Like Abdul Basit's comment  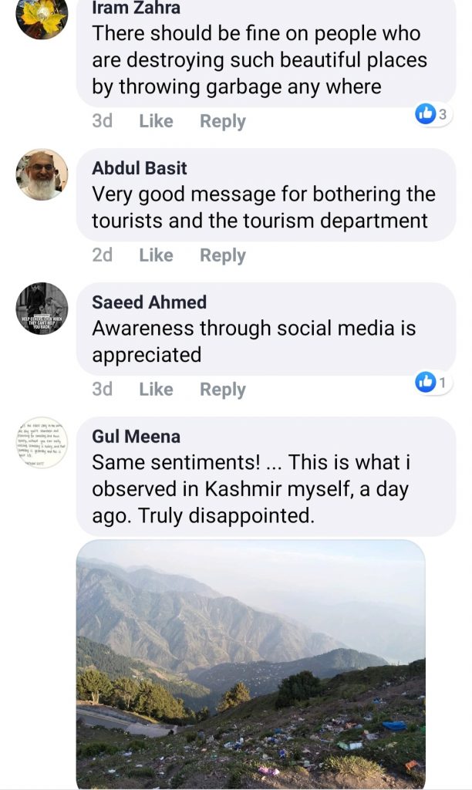(156, 255)
